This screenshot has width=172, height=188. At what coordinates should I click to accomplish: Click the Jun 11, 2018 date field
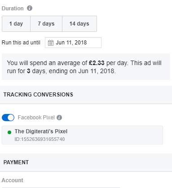point(73,43)
